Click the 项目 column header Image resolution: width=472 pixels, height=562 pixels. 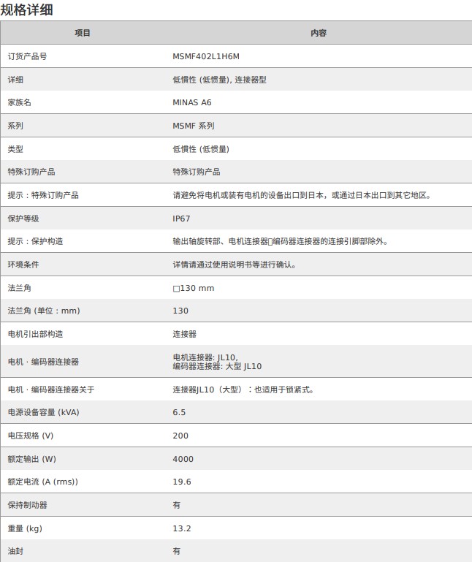click(83, 33)
